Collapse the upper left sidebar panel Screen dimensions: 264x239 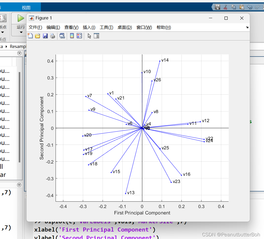click(x=19, y=53)
